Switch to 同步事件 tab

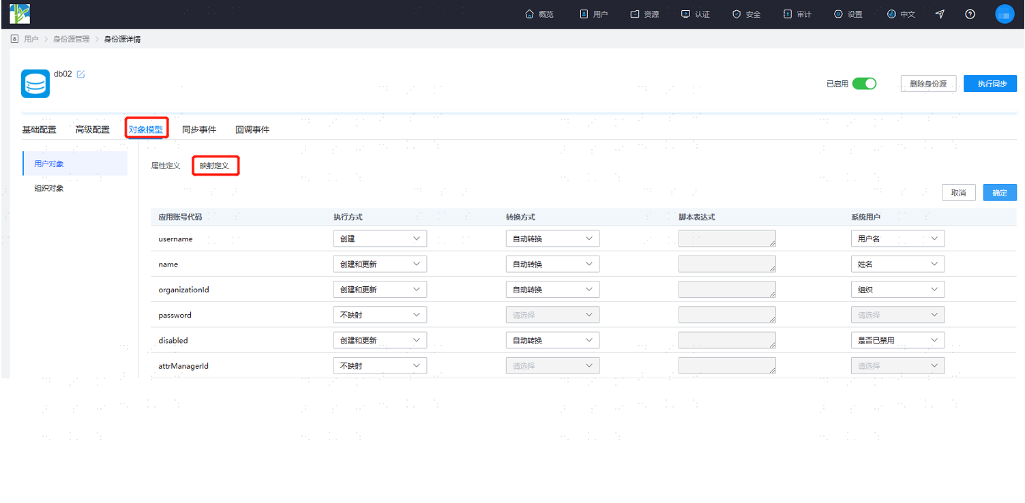pyautogui.click(x=199, y=129)
